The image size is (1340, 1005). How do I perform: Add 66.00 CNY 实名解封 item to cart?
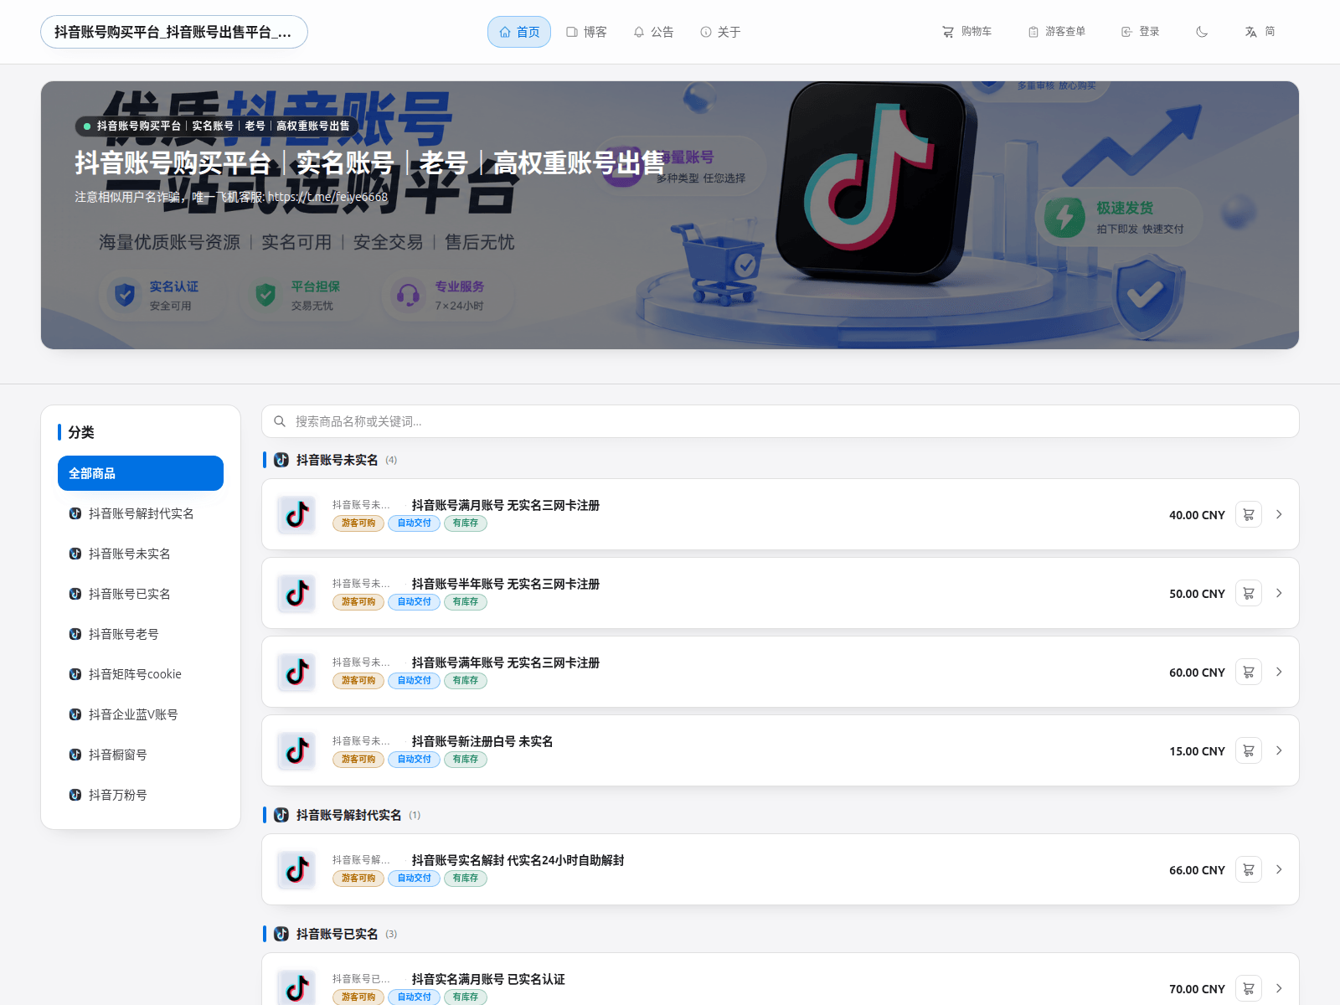[x=1248, y=869]
